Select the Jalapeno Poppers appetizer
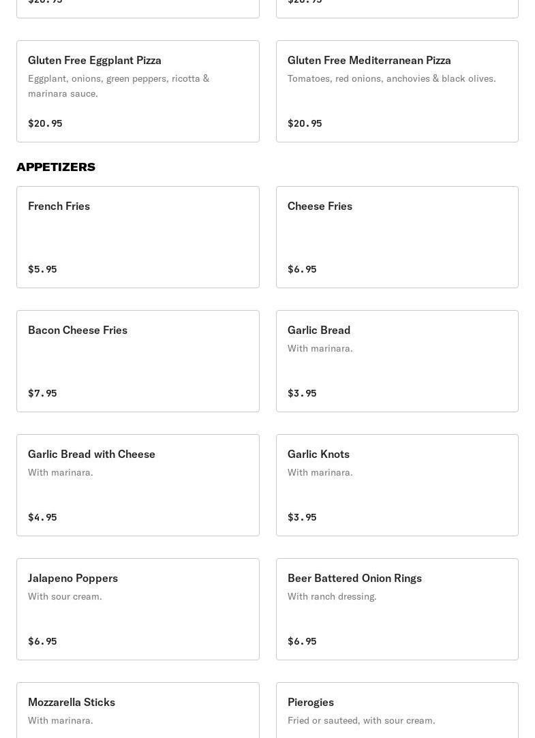The height and width of the screenshot is (738, 535). (138, 609)
